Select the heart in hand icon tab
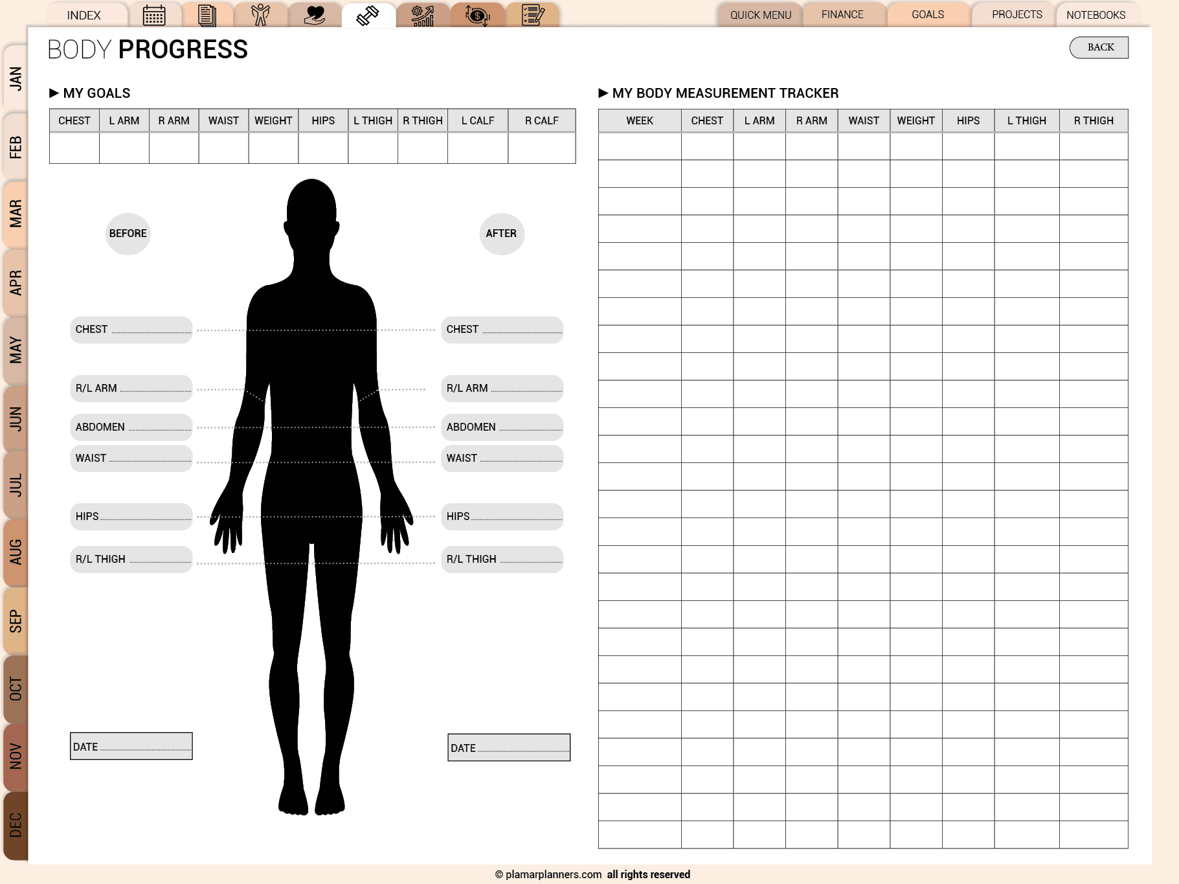This screenshot has width=1179, height=884. pos(315,15)
